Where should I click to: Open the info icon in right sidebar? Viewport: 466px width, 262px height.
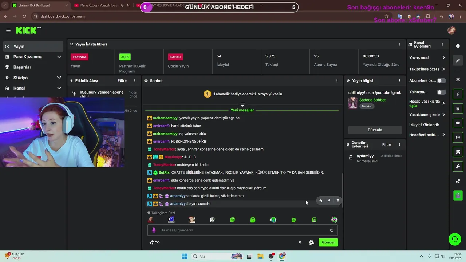pyautogui.click(x=458, y=46)
